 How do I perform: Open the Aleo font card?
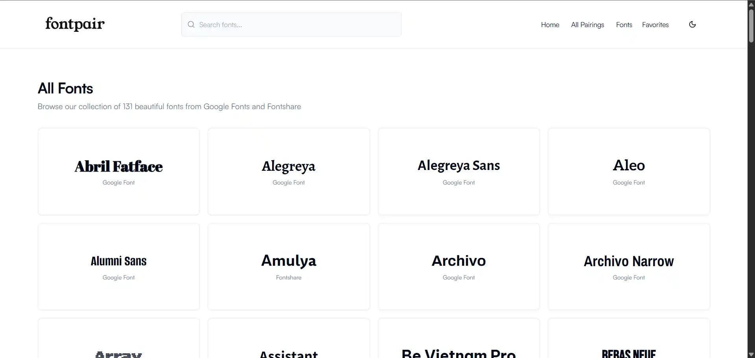[629, 172]
